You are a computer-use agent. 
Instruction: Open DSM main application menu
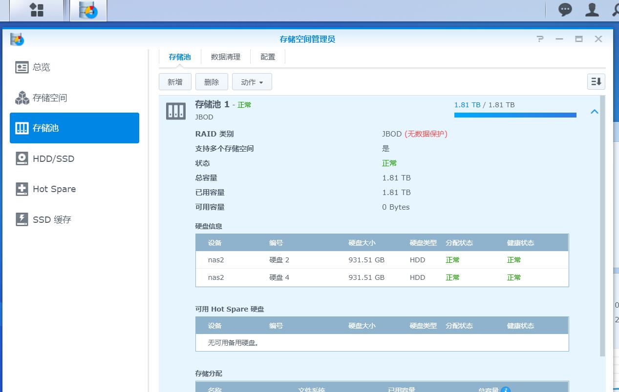(x=37, y=10)
